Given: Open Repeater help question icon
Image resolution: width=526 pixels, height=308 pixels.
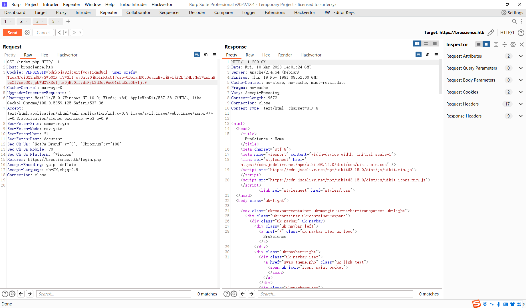Looking at the screenshot, I should point(521,33).
